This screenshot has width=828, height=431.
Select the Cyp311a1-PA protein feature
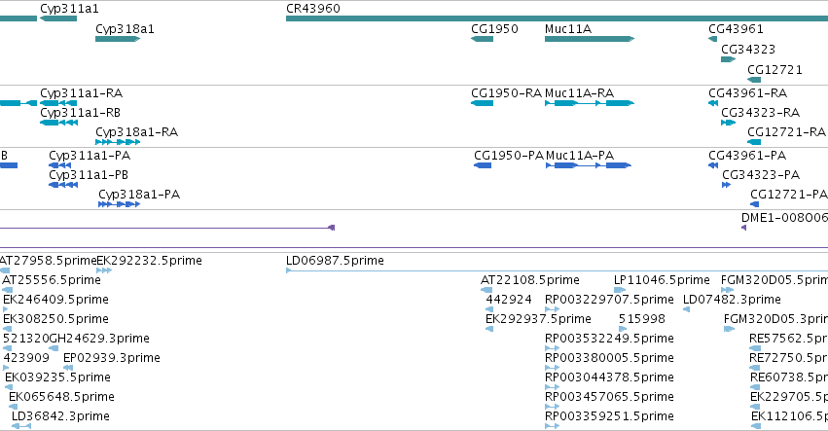pyautogui.click(x=59, y=165)
